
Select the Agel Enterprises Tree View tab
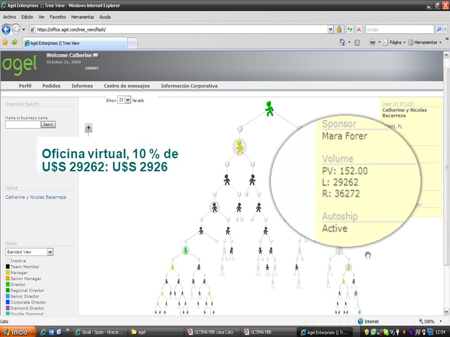click(x=75, y=43)
